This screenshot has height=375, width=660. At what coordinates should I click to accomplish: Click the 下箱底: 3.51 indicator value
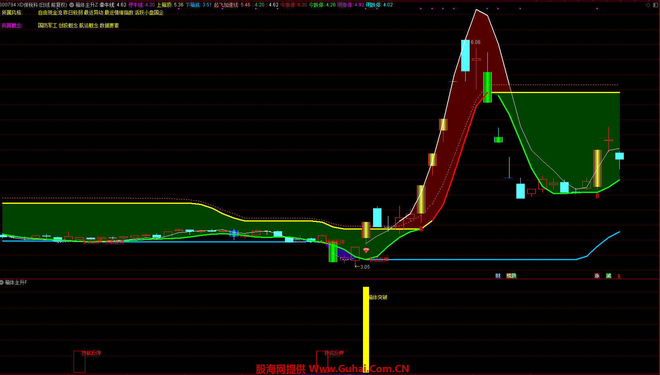(198, 5)
